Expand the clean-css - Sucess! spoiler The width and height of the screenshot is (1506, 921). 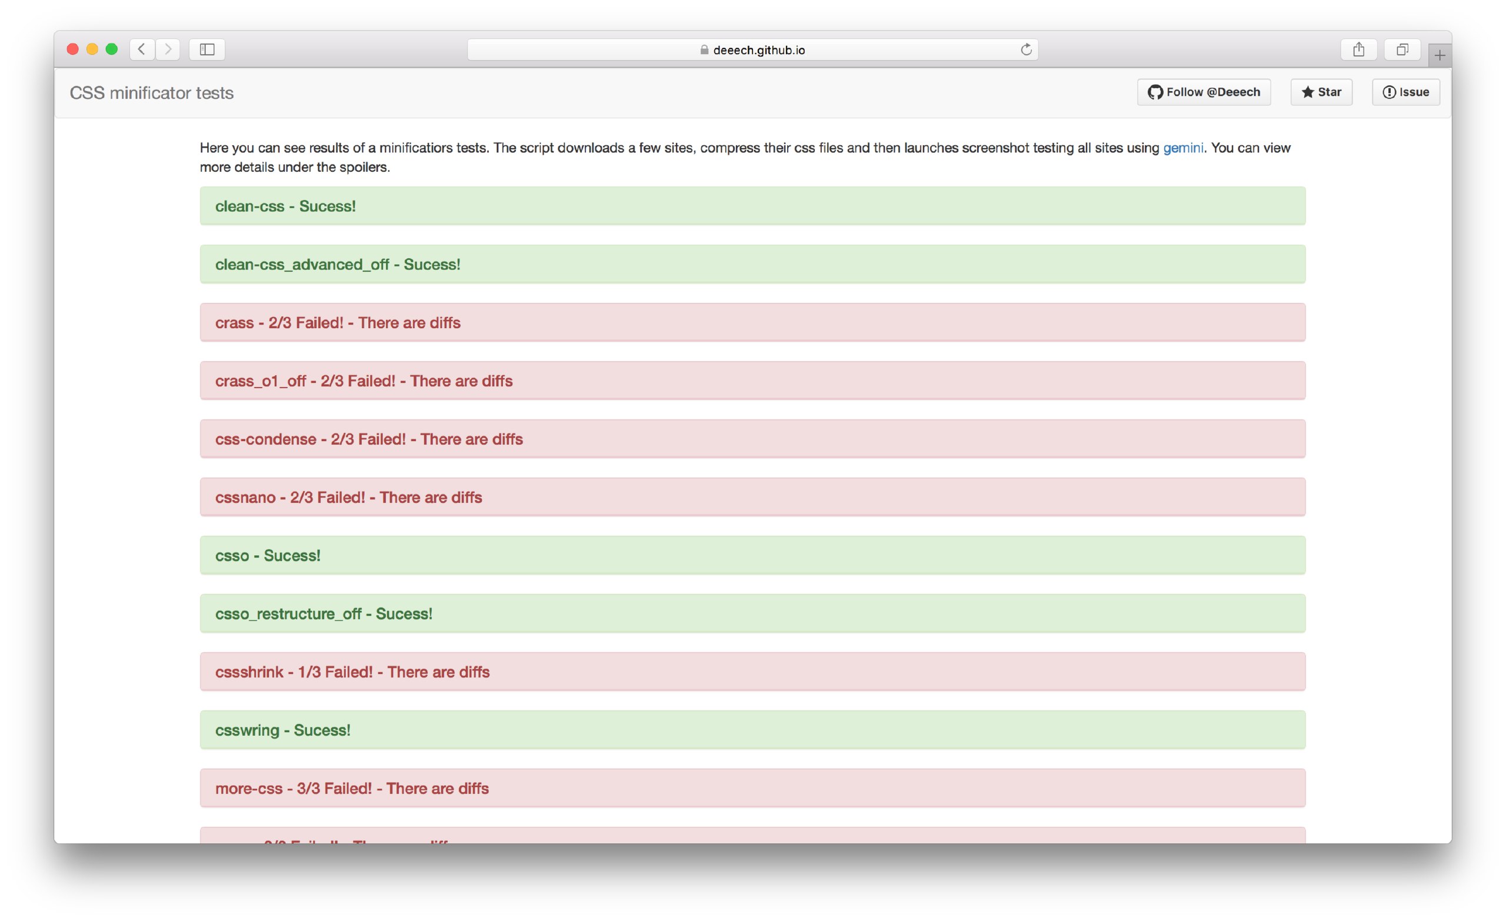point(752,206)
